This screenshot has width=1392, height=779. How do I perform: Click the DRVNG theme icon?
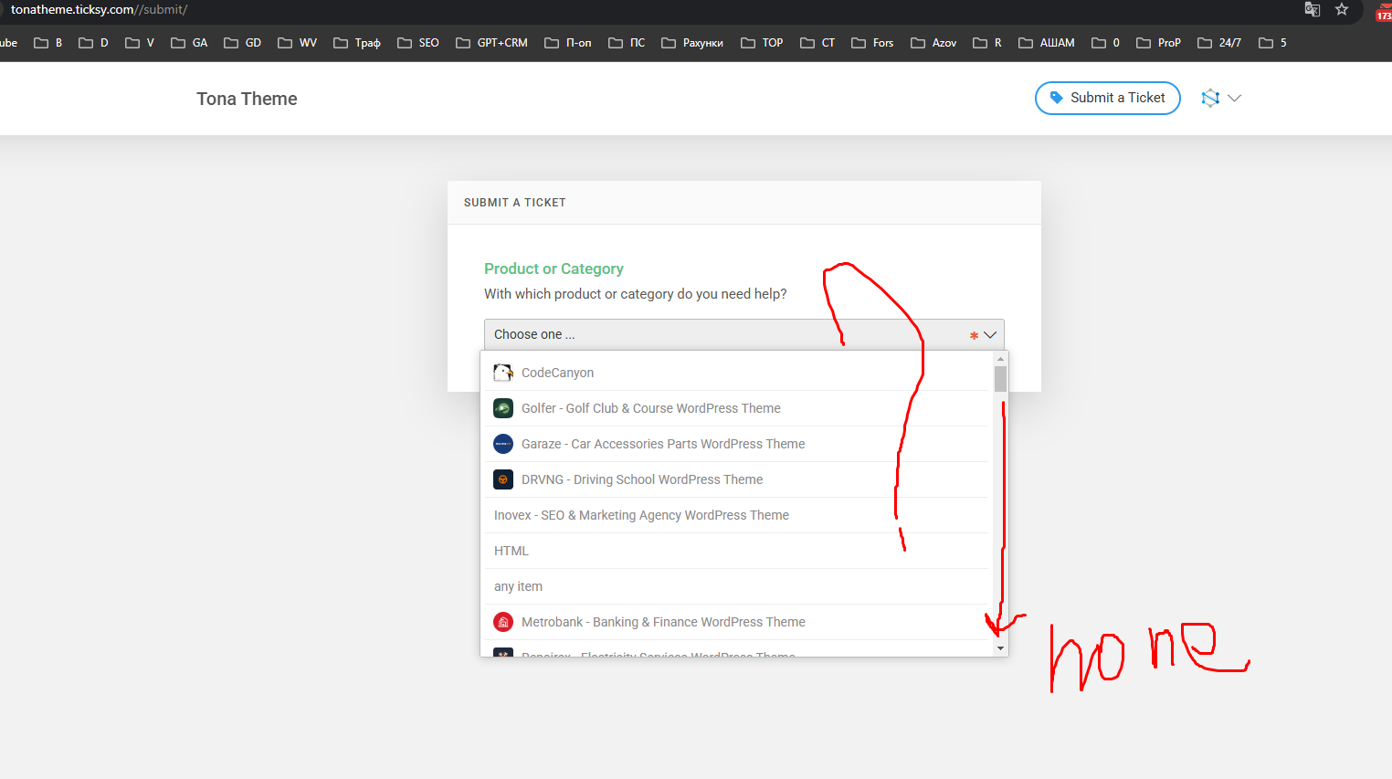click(503, 479)
